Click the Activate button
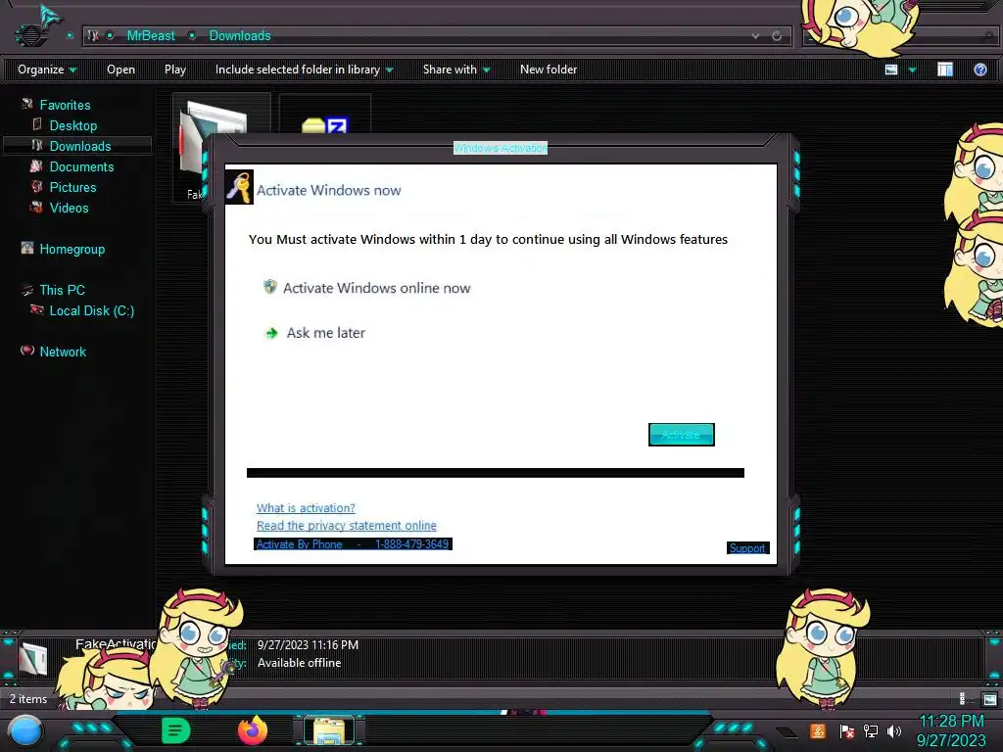 coord(682,435)
